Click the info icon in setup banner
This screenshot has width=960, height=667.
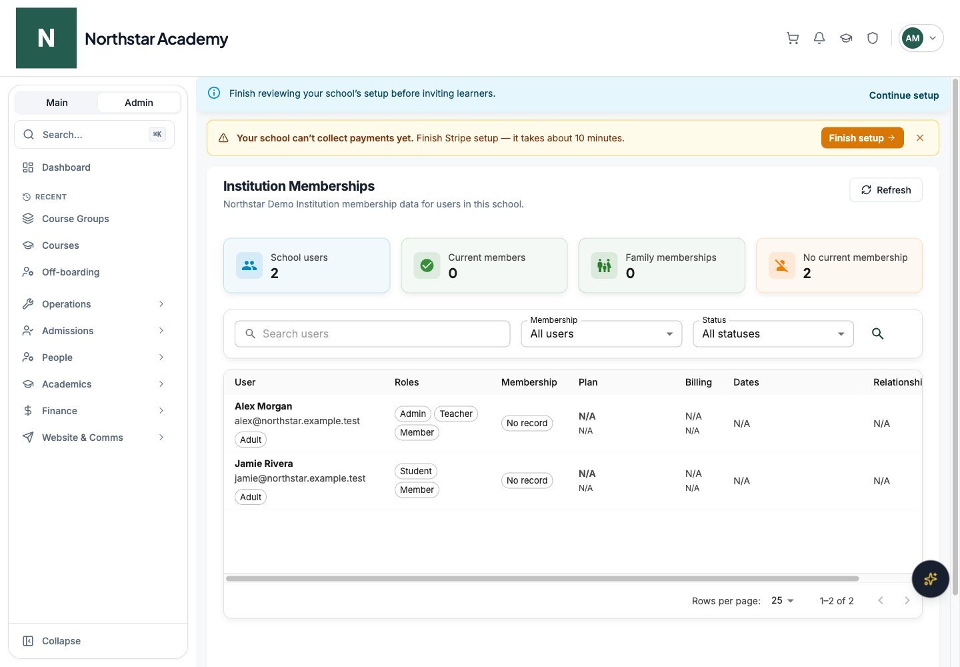(x=214, y=93)
